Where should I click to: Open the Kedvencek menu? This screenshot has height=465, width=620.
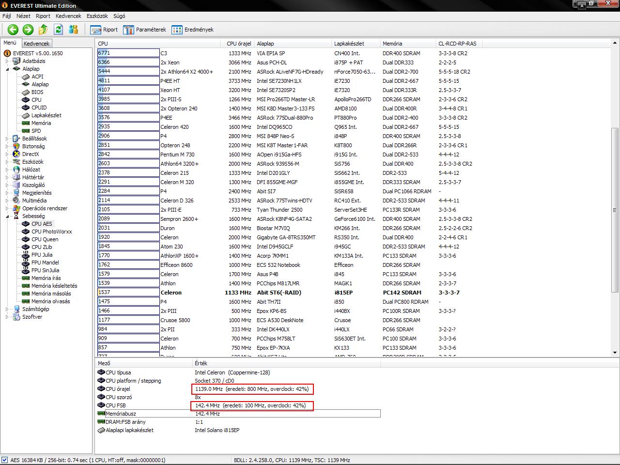(68, 16)
